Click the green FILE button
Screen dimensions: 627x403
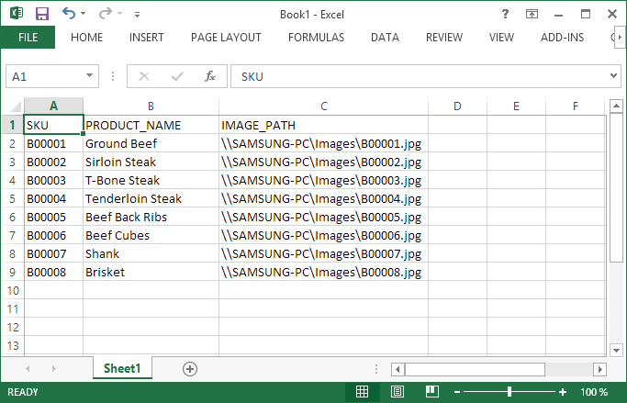[x=28, y=38]
